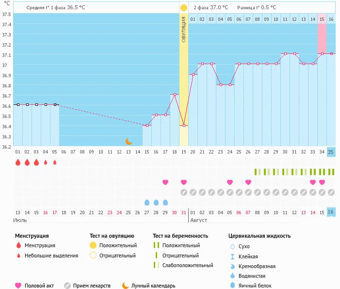Click the gray medication icon on cycle day 35

[331, 192]
